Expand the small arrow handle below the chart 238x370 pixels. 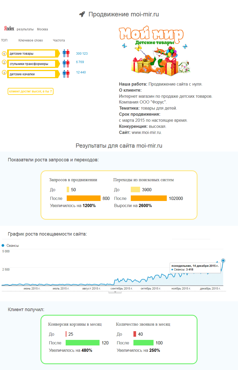(x=115, y=292)
